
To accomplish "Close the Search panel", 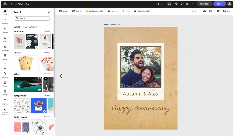I will point(49,12).
